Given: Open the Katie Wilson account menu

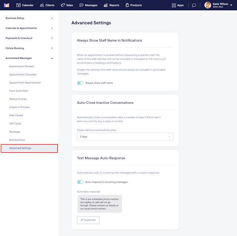Looking at the screenshot, I should (x=218, y=5).
